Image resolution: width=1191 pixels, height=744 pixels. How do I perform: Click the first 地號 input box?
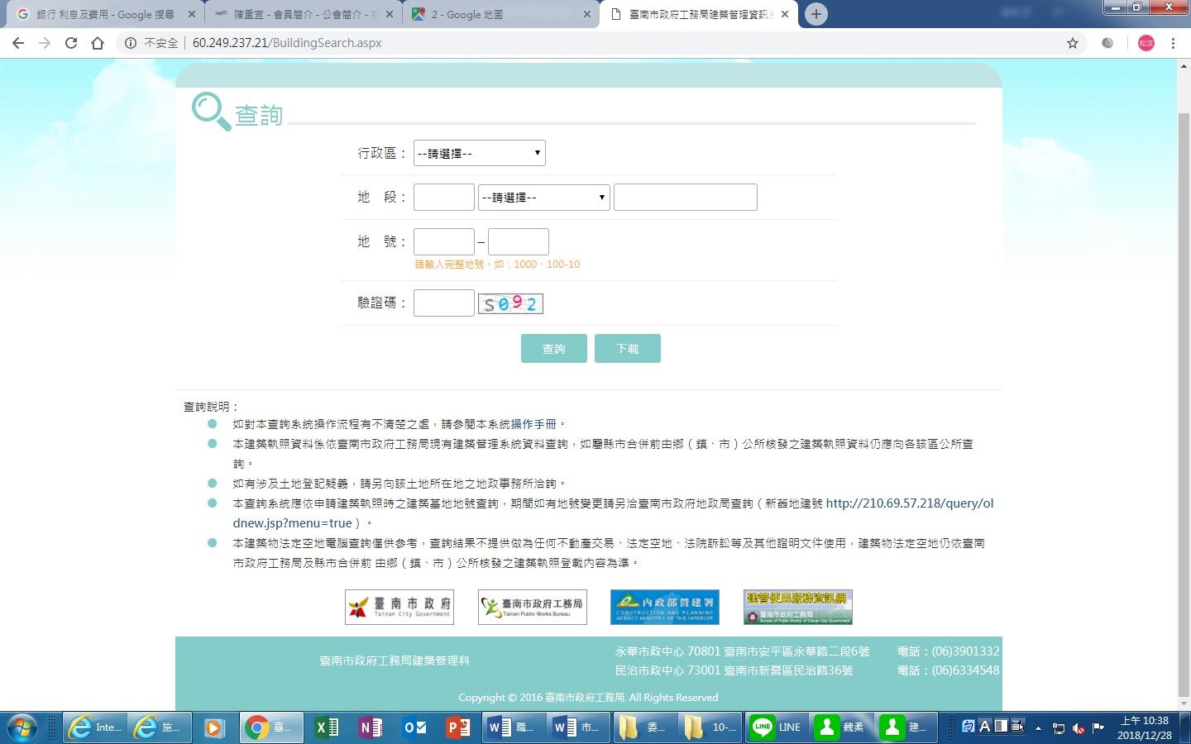444,241
